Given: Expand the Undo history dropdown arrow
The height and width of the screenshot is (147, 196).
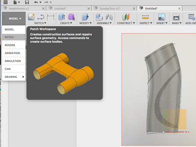Looking at the screenshot, I should pyautogui.click(x=41, y=2).
